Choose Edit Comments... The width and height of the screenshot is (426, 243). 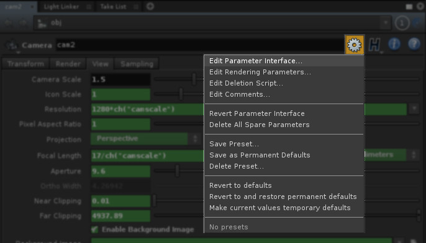(x=284, y=94)
